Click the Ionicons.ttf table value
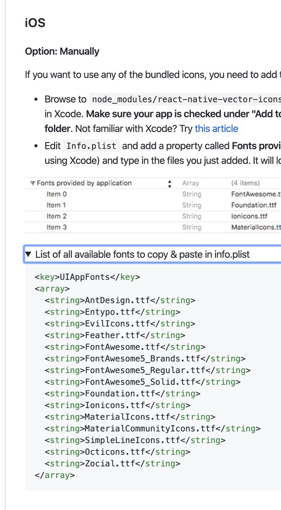 click(249, 216)
